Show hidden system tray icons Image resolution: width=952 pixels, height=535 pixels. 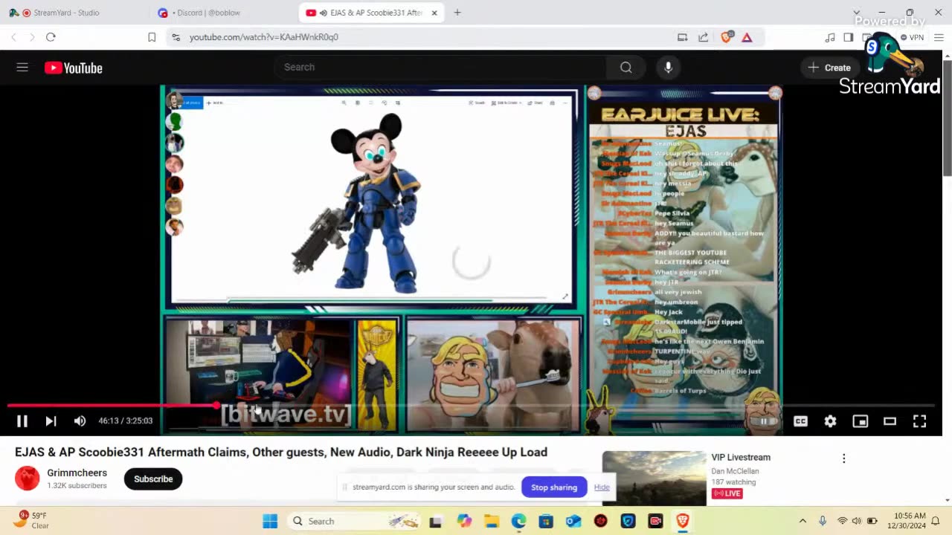[x=803, y=521]
